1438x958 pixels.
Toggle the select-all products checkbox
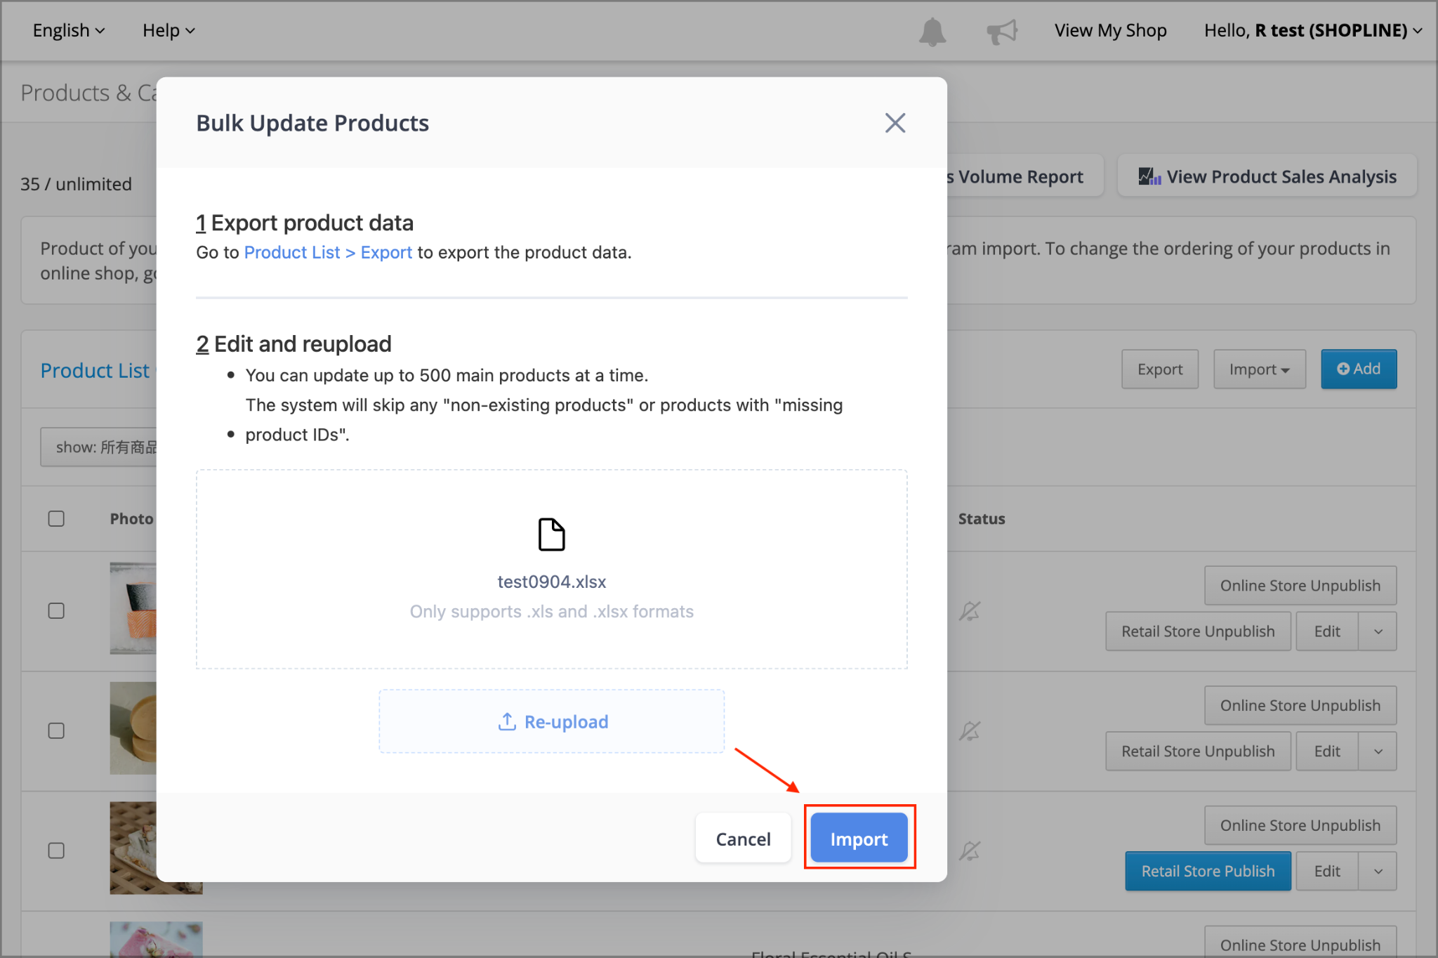coord(56,518)
